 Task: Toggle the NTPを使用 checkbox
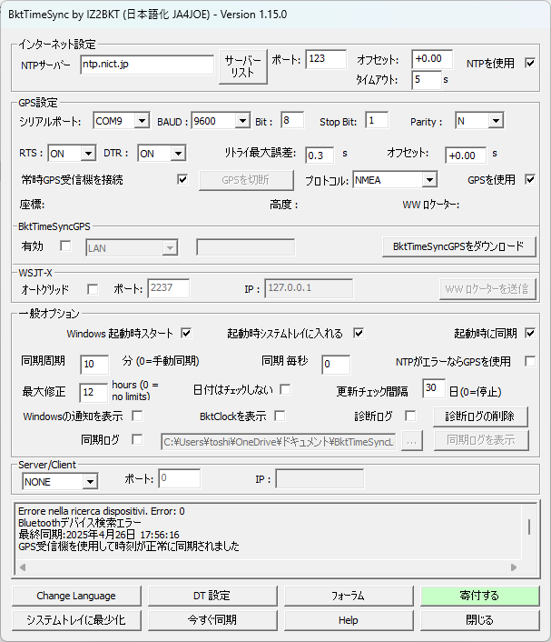pos(530,63)
